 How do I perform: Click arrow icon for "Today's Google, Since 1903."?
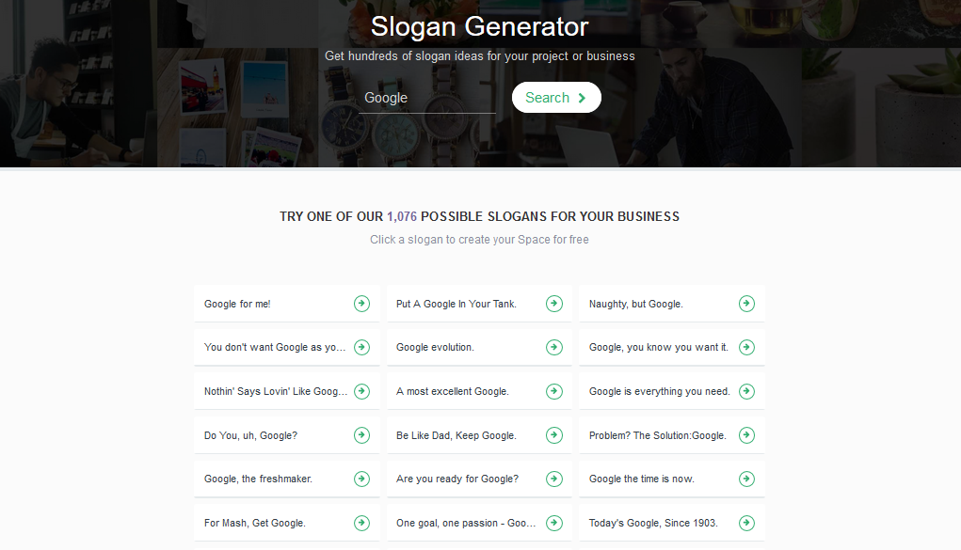point(746,523)
